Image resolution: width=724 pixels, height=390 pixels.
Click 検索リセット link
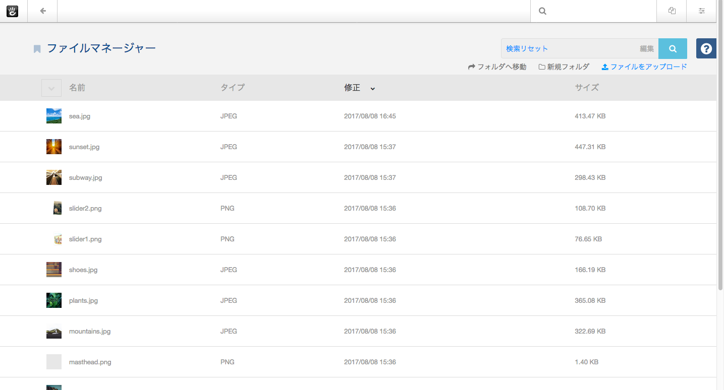pos(527,49)
